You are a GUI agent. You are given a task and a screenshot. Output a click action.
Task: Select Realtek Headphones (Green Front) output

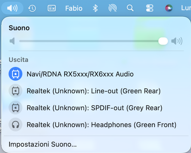[x=96, y=124]
